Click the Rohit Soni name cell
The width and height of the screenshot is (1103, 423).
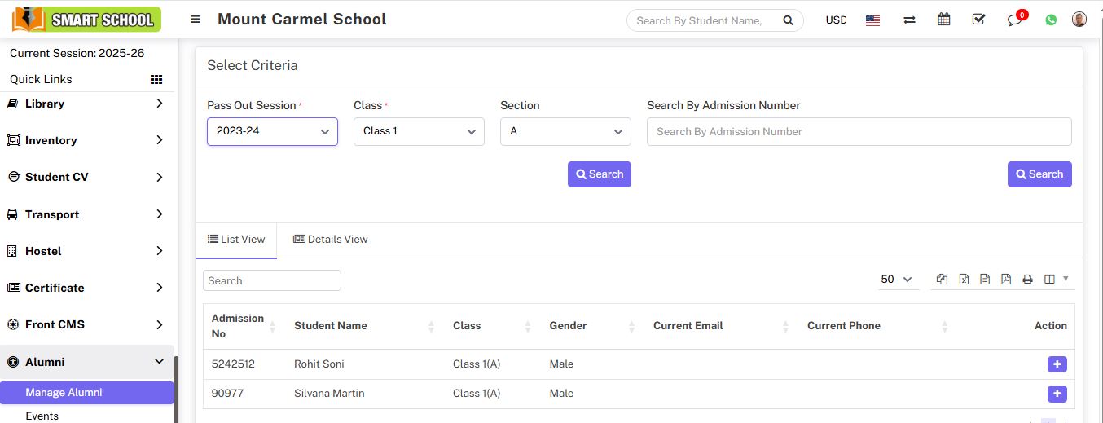[319, 364]
